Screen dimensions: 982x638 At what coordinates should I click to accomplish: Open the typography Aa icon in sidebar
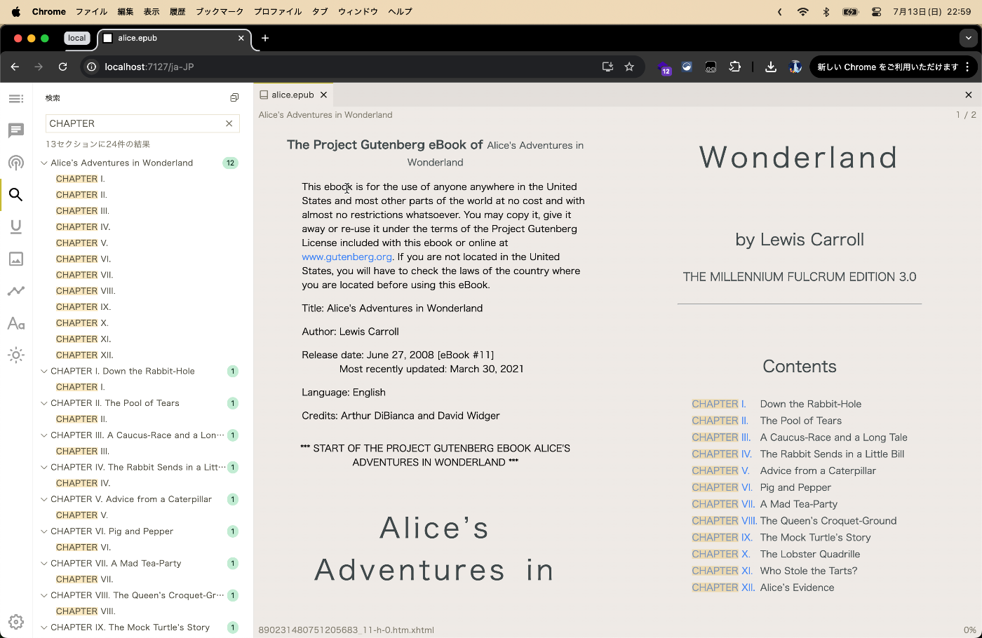tap(16, 323)
